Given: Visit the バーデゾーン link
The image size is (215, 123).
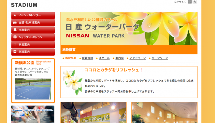Looking at the screenshot, I should (x=160, y=58).
